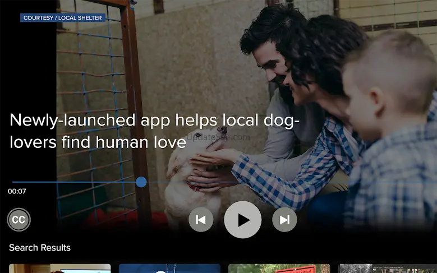Play the video with the center play button

point(243,220)
